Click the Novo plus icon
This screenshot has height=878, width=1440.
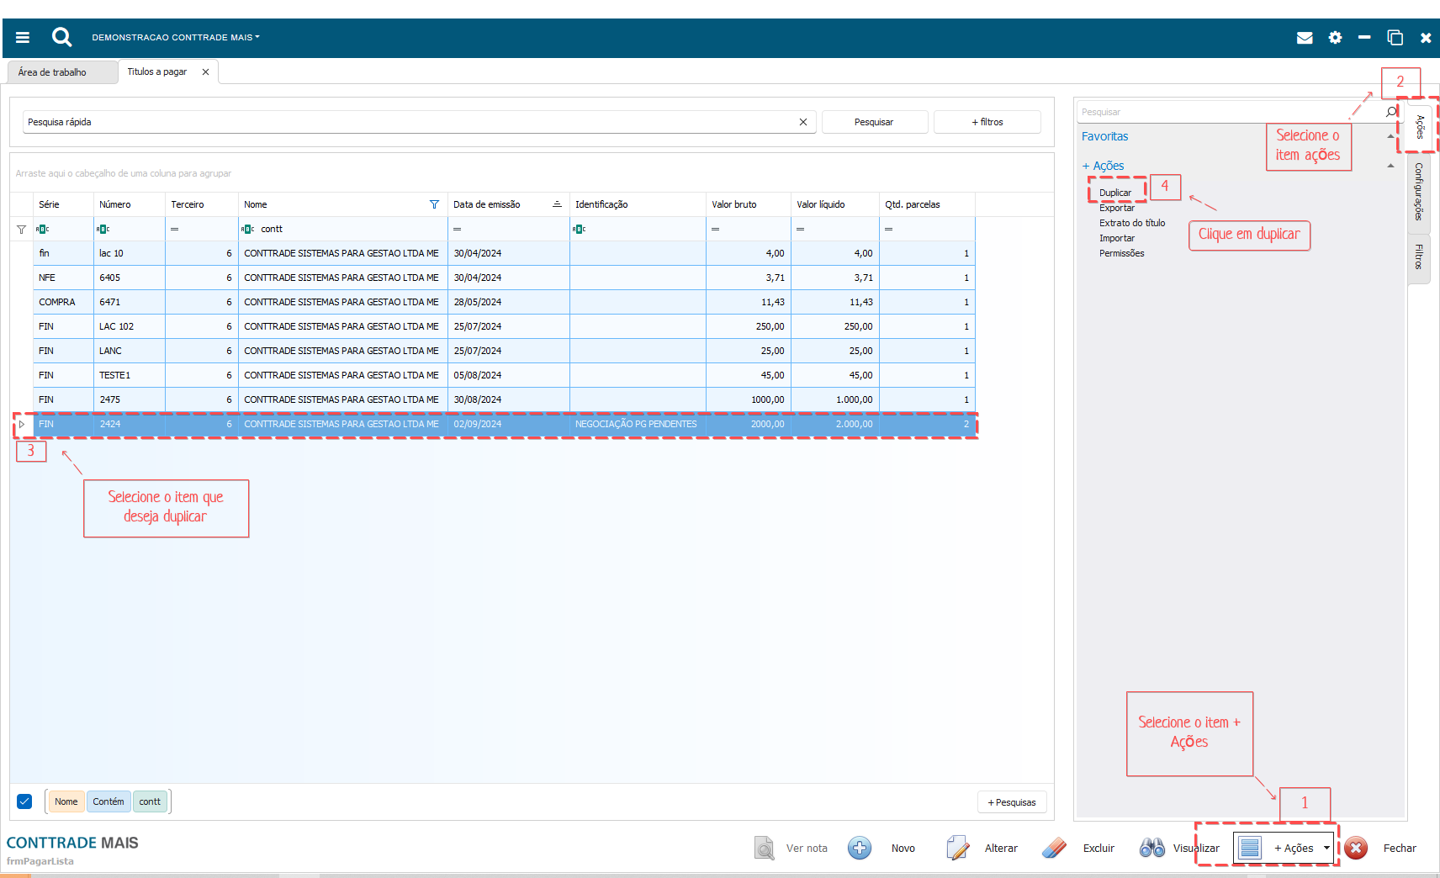[x=859, y=848]
